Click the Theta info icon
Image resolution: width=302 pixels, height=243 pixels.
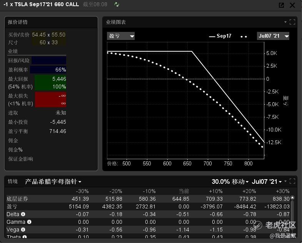25,237
